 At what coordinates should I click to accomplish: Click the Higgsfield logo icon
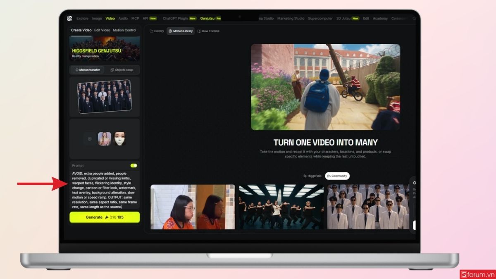(x=70, y=18)
